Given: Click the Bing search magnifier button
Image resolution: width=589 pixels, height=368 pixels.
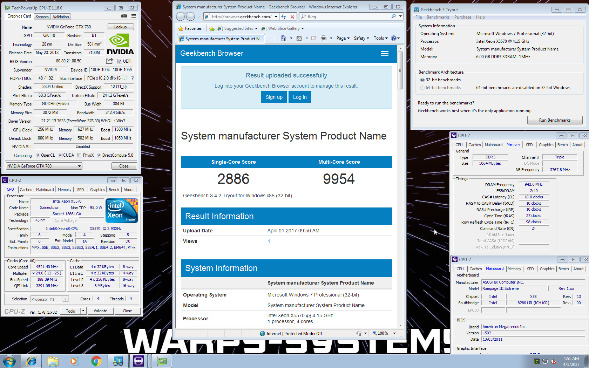Looking at the screenshot, I should point(393,16).
